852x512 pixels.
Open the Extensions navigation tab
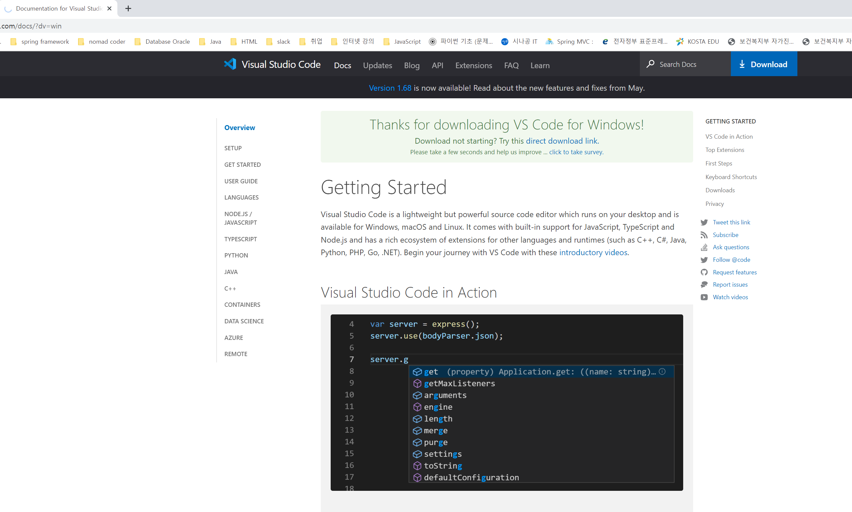point(473,65)
